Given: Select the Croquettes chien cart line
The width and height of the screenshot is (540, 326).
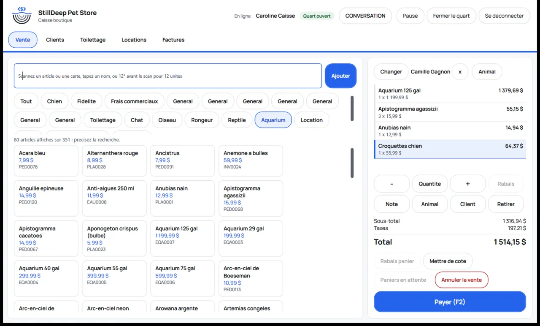Looking at the screenshot, I should [450, 149].
